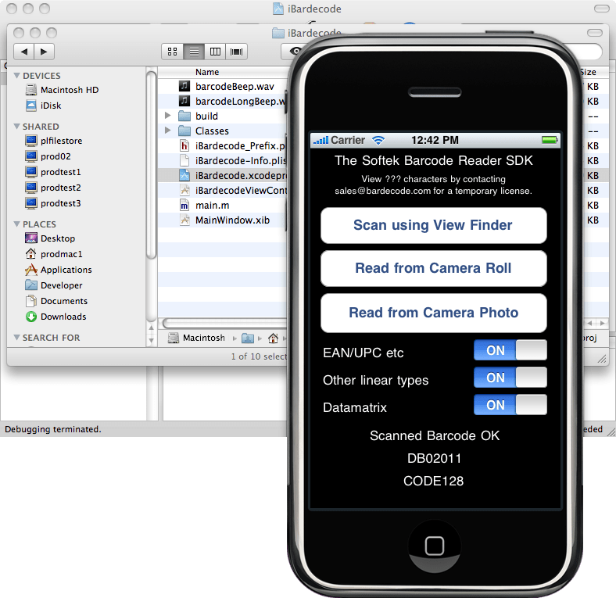Viewport: 616px width, 598px height.
Task: Toggle Other linear types switch
Action: (x=510, y=378)
